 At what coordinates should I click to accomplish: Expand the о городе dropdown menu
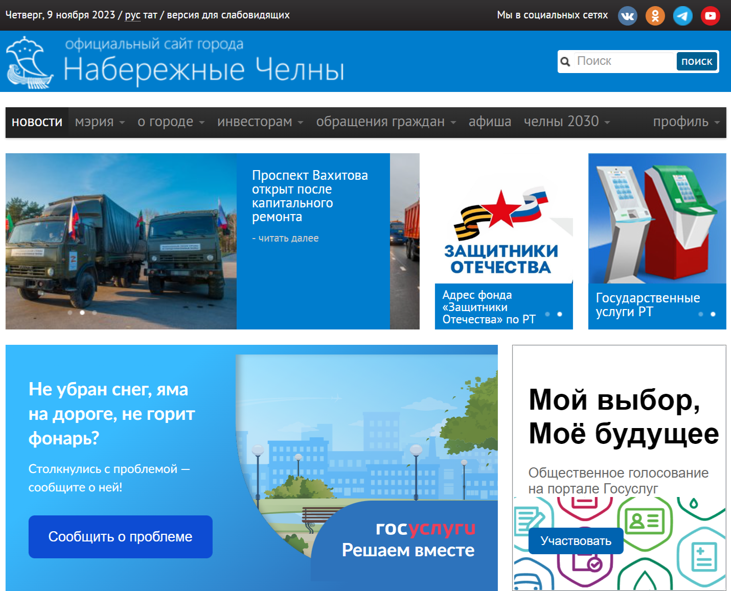[x=171, y=122]
